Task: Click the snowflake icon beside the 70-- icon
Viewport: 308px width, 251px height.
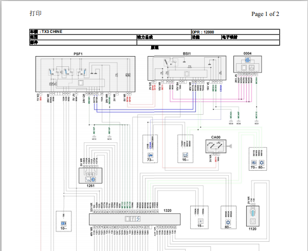Action: click(x=261, y=163)
